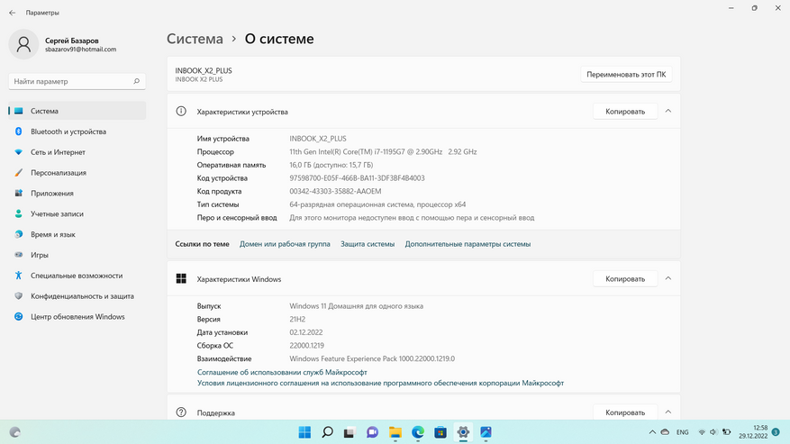Click the Найти параметр search field
790x444 pixels.
coord(77,81)
